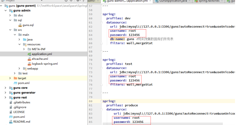Click the guns.sql SQL file icon

point(20,25)
